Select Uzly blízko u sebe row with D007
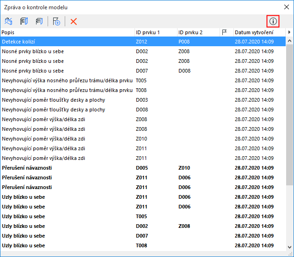294x257 pixels. point(143,236)
